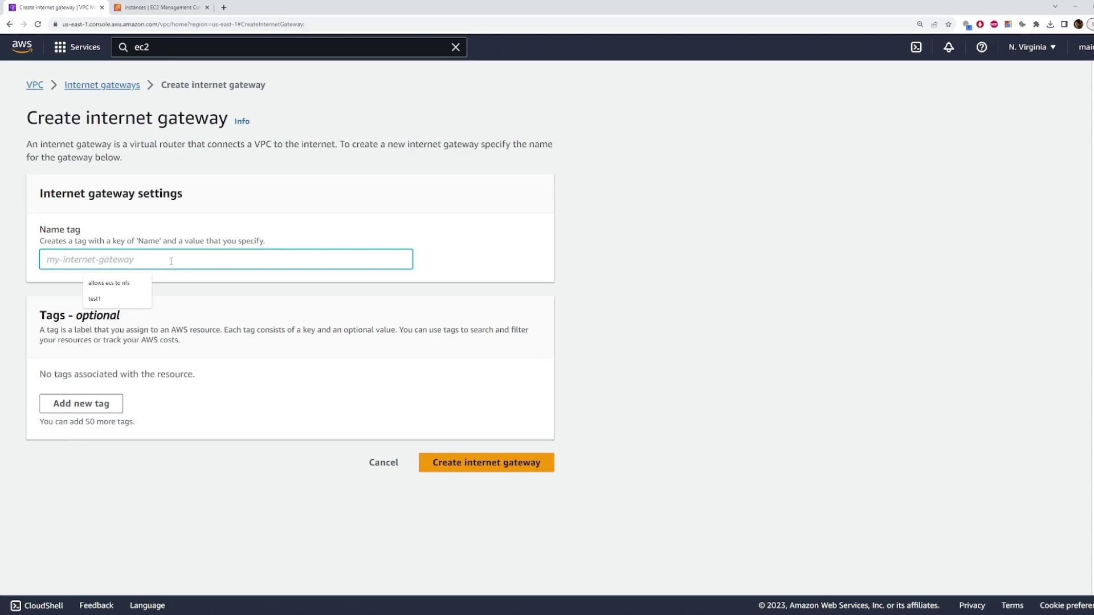
Task: Click the AWS logo home icon
Action: click(x=22, y=47)
